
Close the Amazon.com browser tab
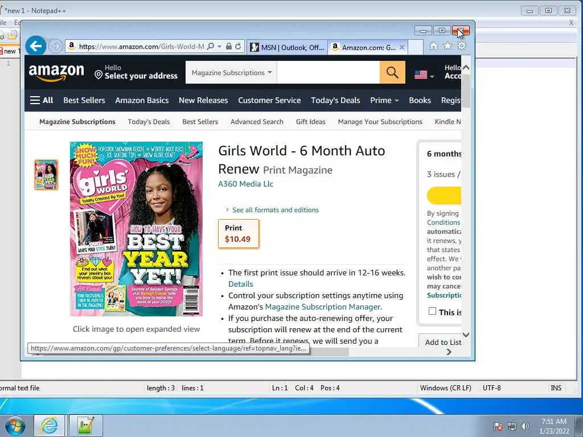point(402,48)
